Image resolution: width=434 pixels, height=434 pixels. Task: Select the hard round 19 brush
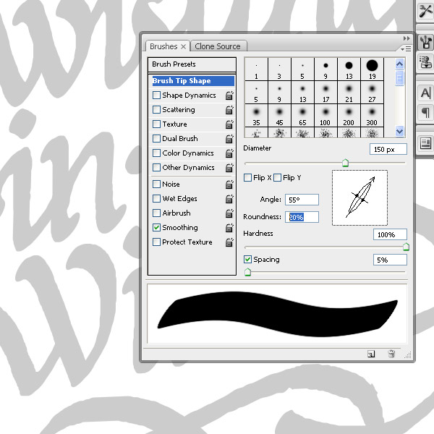coord(372,69)
